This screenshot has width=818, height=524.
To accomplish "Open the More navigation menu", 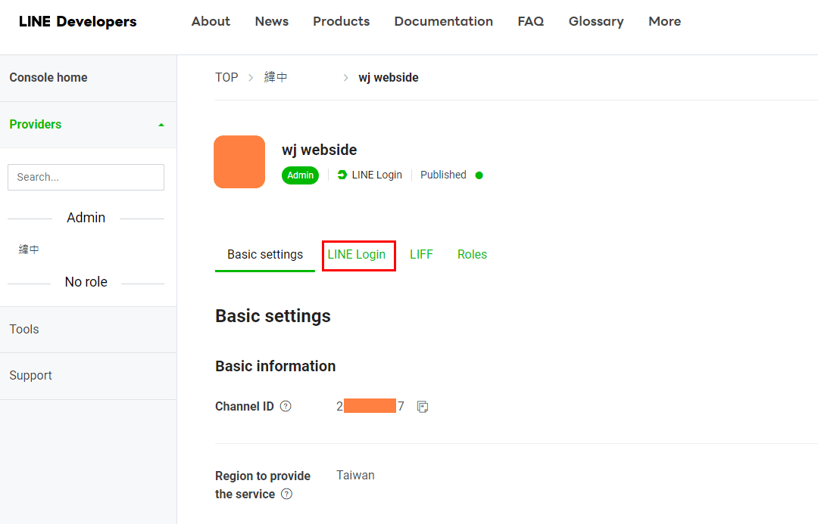I will pos(664,21).
